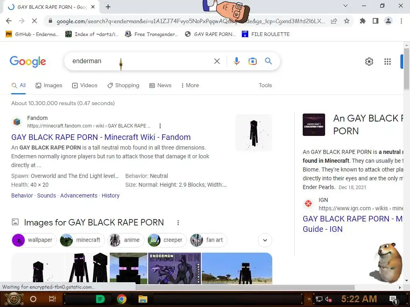Switch to the Shopping tab

[123, 86]
